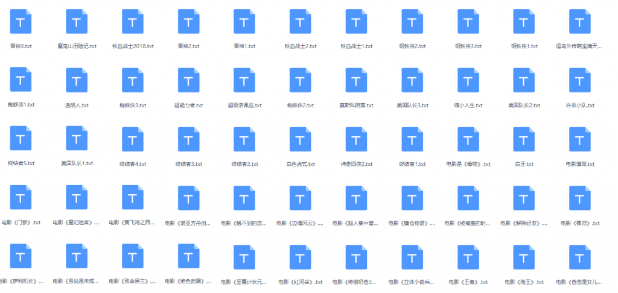618x293 pixels.
Task: Select the 白色虎式.txt file name
Action: [301, 164]
